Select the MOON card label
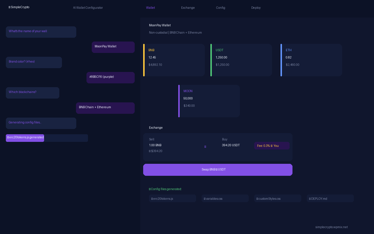 click(x=188, y=91)
